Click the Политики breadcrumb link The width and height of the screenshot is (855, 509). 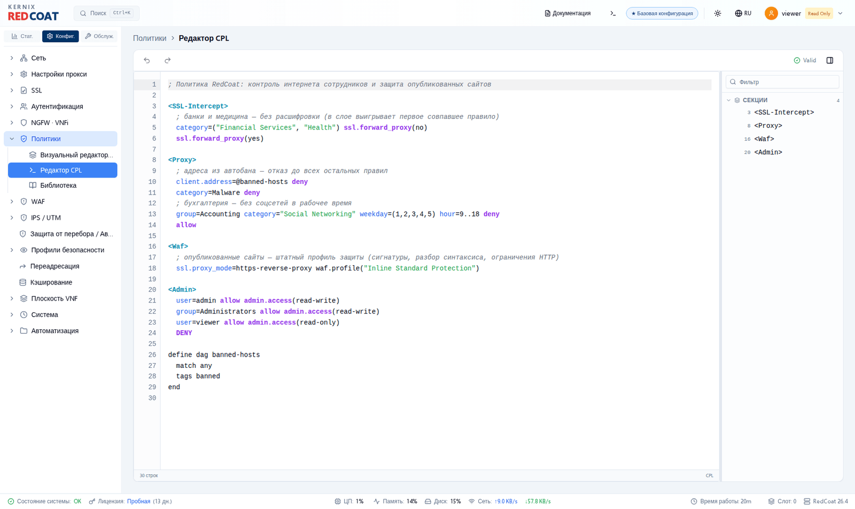point(150,38)
